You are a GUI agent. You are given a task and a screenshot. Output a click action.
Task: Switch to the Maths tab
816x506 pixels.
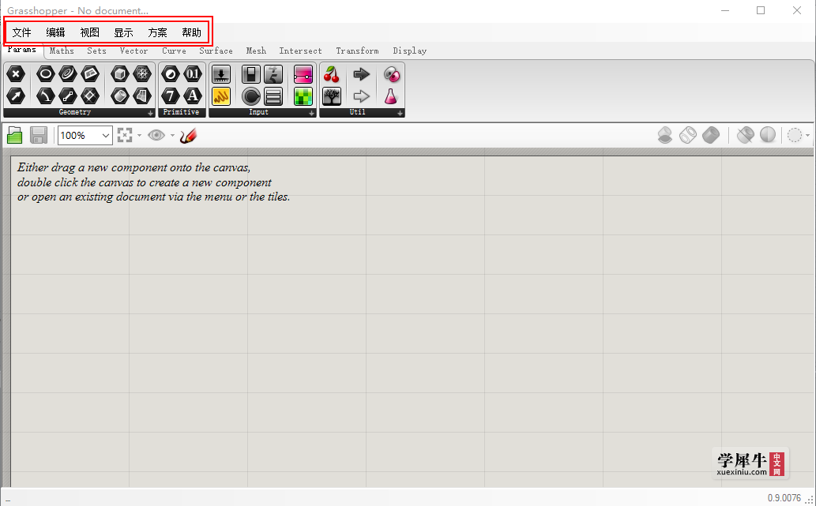tap(62, 51)
